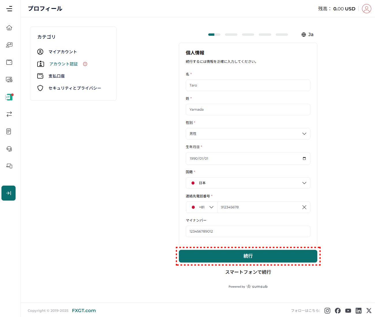This screenshot has height=317, width=375.
Task: Click the transfer arrows sidebar icon
Action: (9, 114)
